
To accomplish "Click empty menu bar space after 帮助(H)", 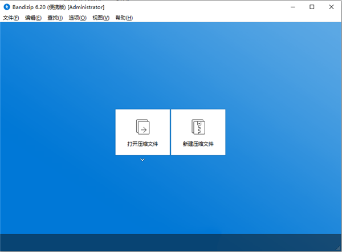I will pyautogui.click(x=237, y=18).
